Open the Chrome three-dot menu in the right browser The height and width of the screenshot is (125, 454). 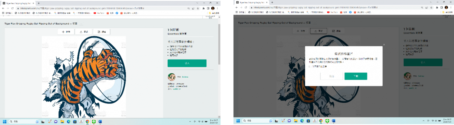click(x=451, y=7)
